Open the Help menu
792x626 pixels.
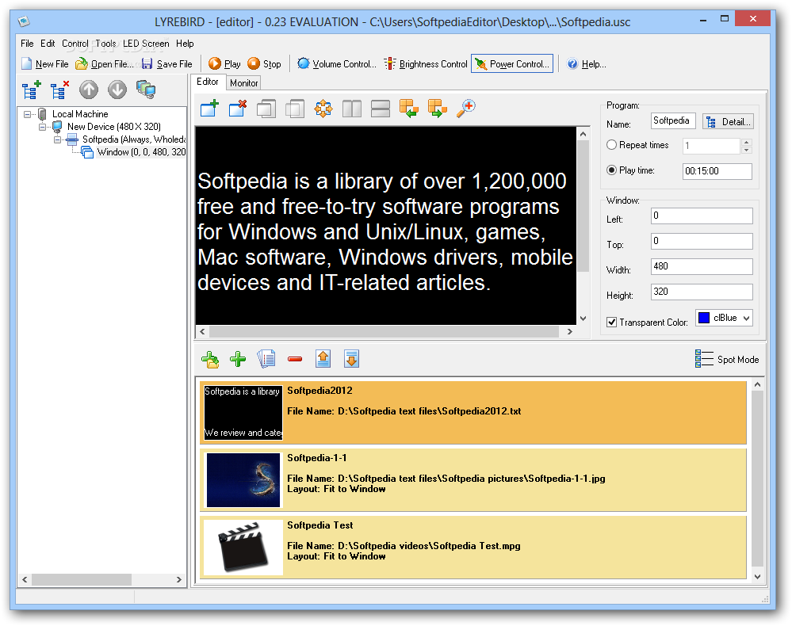coord(185,44)
